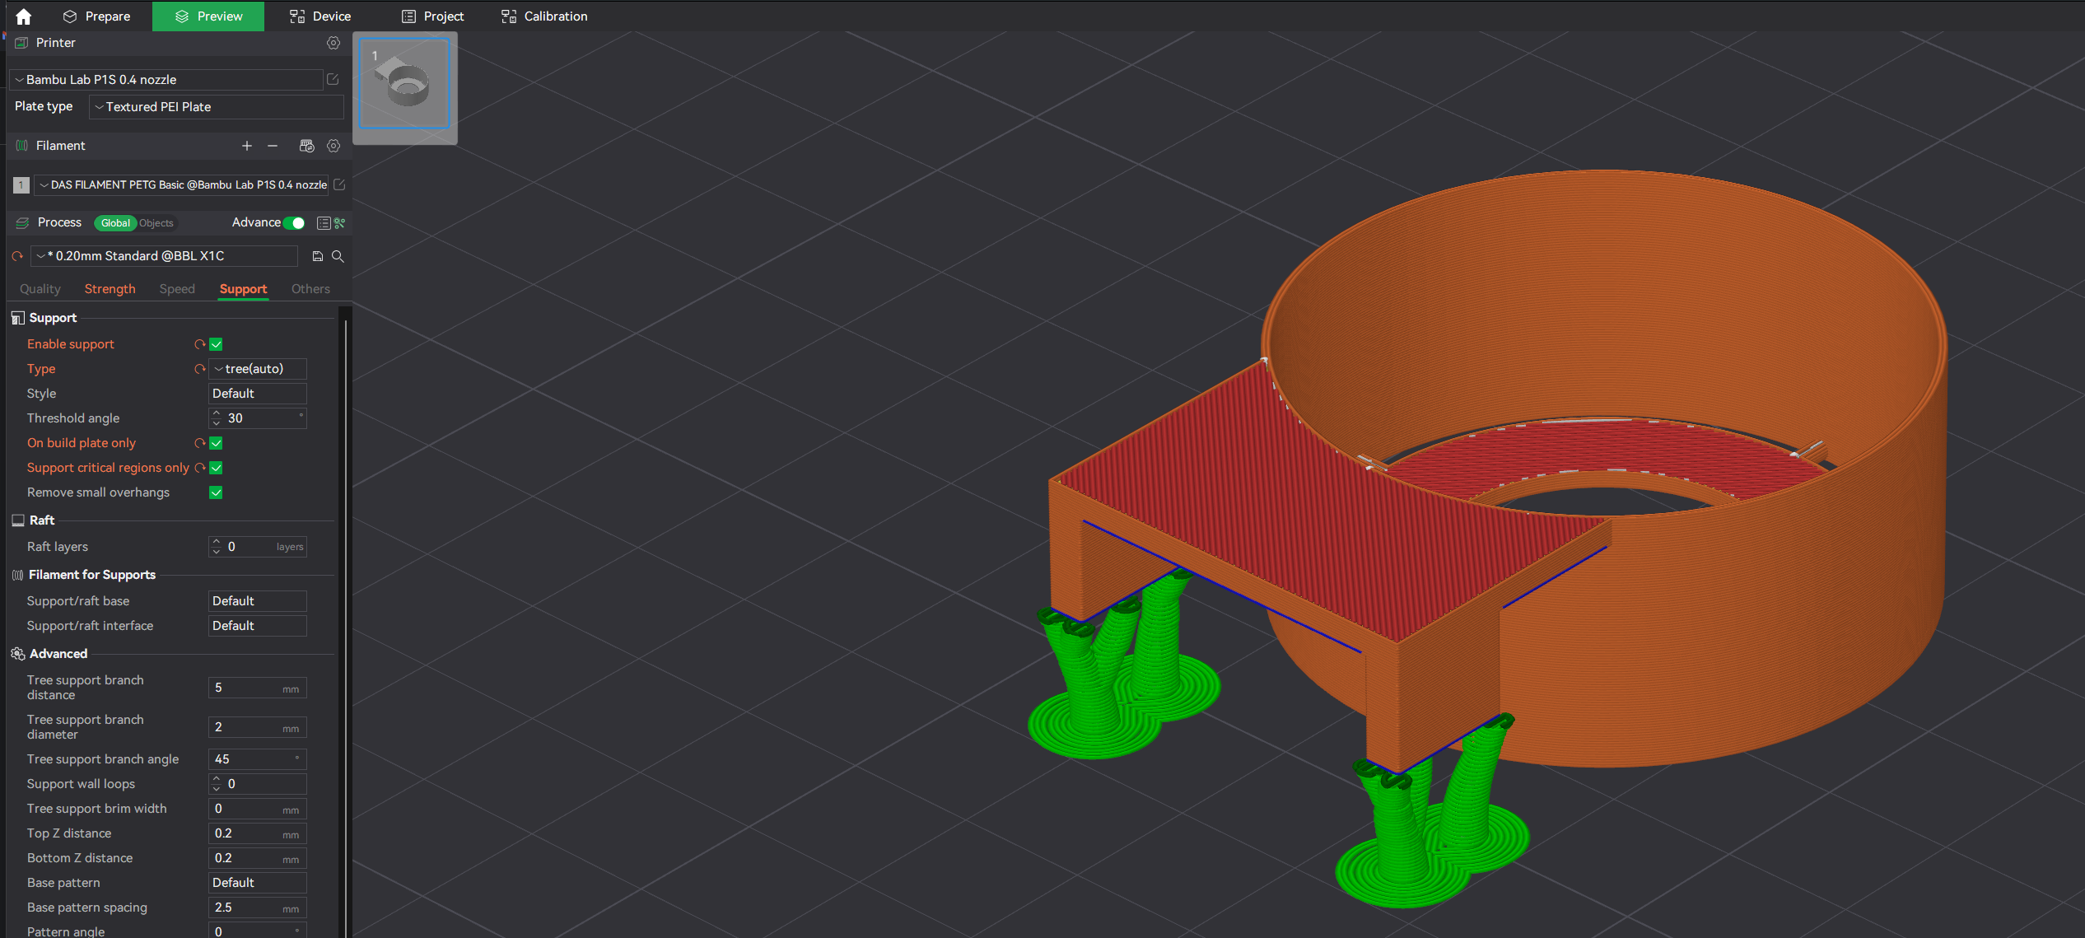Remove filament with minus icon
2085x938 pixels.
273,146
